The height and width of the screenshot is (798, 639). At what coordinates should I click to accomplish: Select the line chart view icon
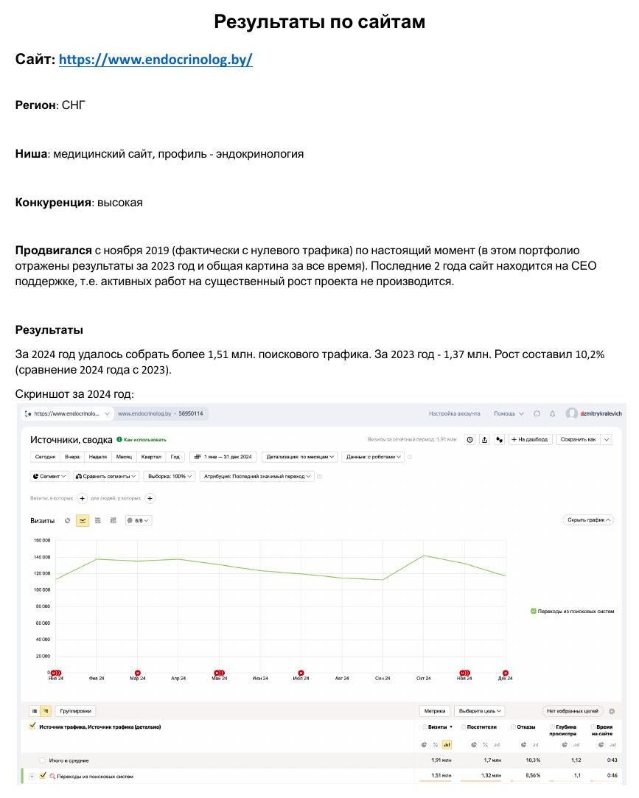[83, 521]
